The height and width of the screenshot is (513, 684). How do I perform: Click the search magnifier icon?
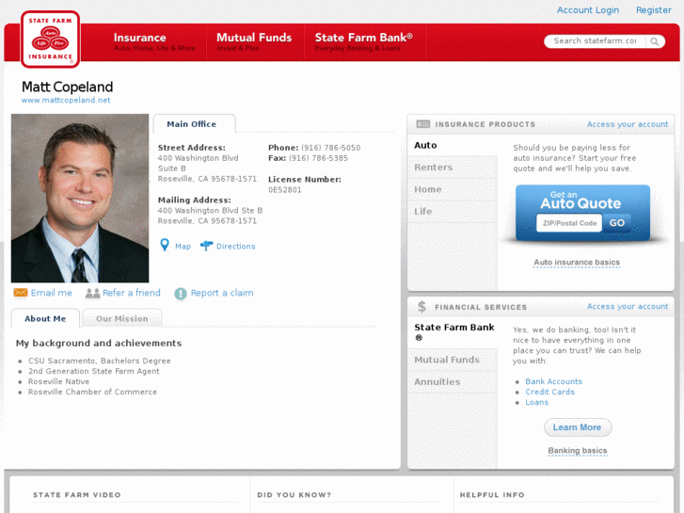coord(654,41)
